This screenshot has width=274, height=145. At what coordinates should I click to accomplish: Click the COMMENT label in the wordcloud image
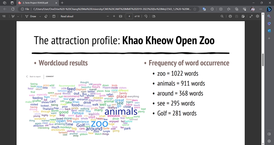click(50, 76)
